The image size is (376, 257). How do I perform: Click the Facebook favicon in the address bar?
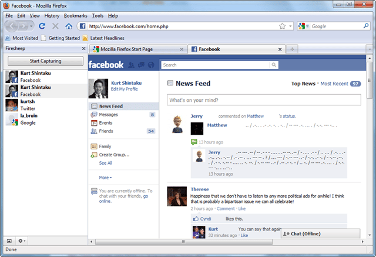82,26
